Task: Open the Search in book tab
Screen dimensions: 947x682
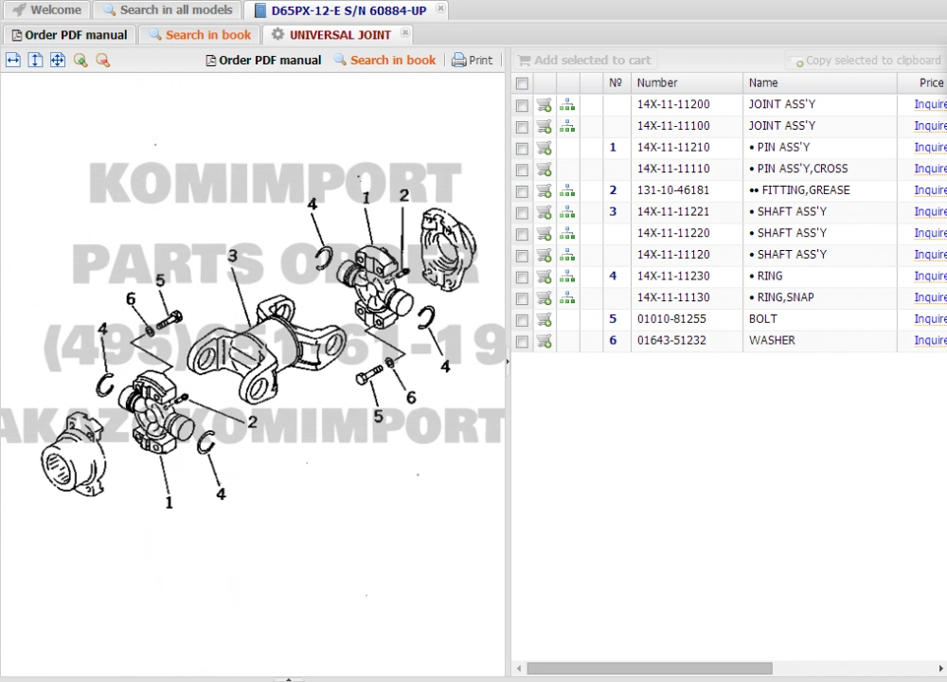Action: click(x=200, y=34)
